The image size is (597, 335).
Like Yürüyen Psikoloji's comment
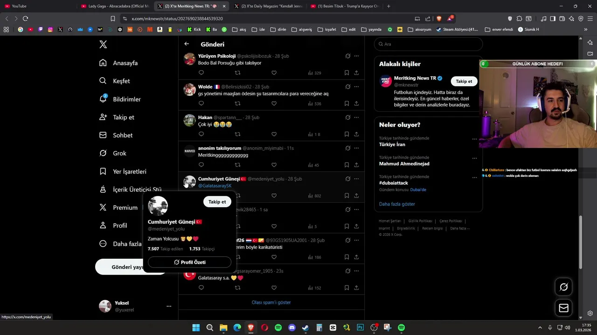[x=274, y=73]
